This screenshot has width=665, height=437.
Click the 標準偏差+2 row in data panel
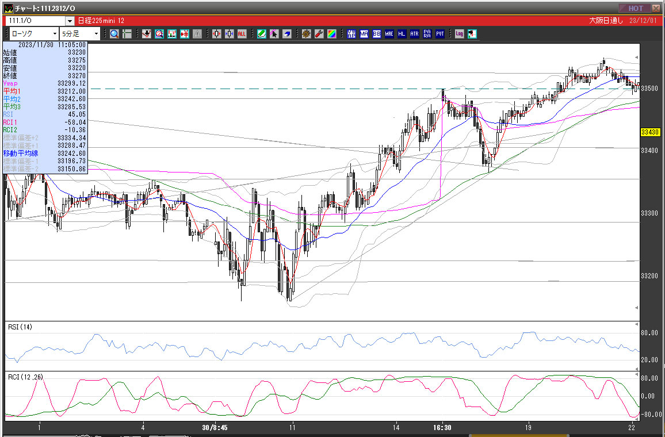pyautogui.click(x=44, y=138)
